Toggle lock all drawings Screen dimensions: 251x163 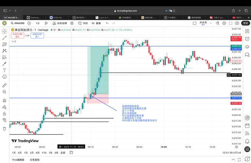(4, 114)
